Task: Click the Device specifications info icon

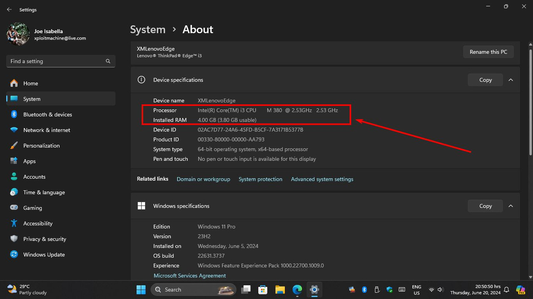Action: [x=141, y=80]
